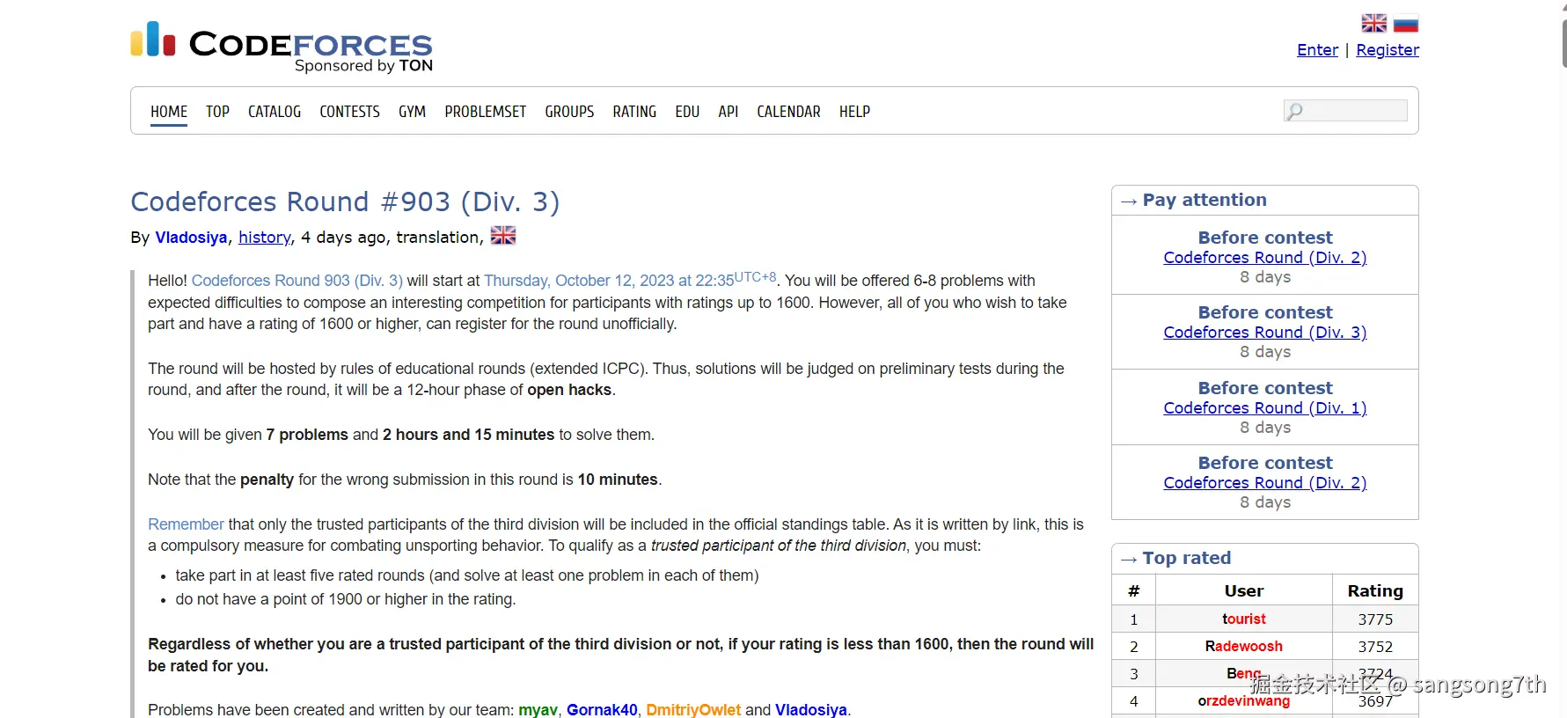Open author DmitriyOwlet's profile
The image size is (1567, 718).
(693, 709)
